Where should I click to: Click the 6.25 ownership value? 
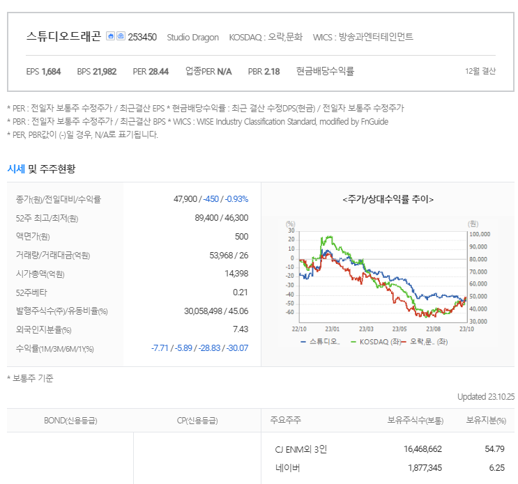pyautogui.click(x=497, y=468)
